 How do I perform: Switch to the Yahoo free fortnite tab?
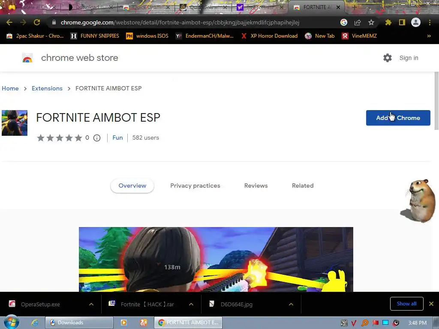[259, 7]
